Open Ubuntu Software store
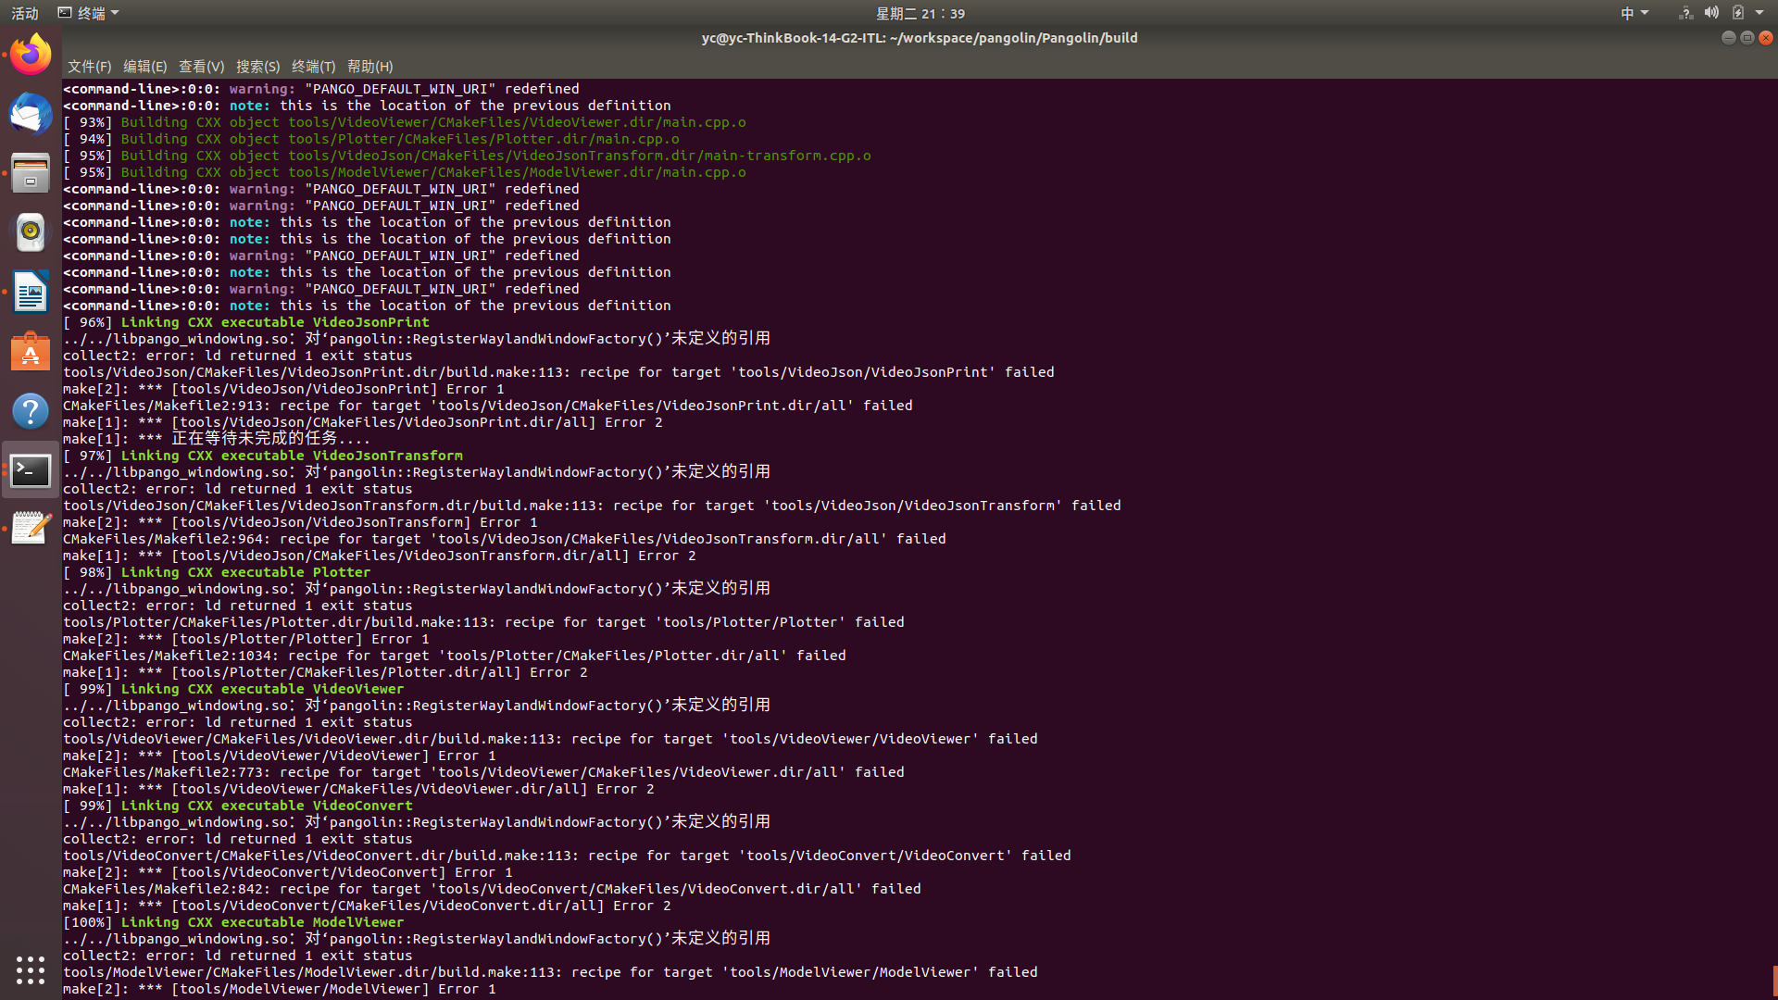The width and height of the screenshot is (1778, 1000). point(31,352)
